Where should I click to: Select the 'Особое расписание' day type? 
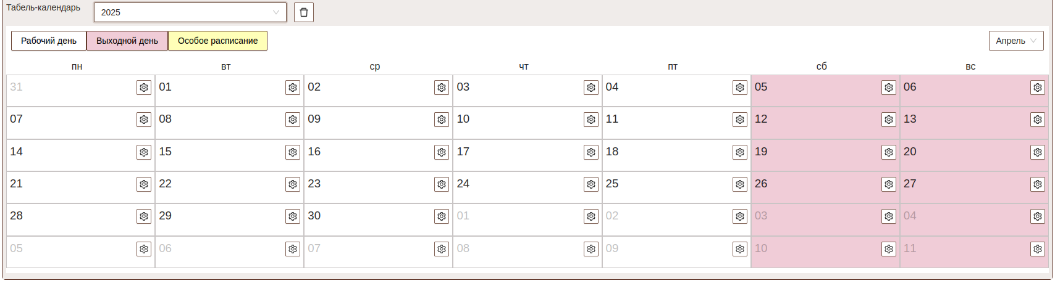click(217, 41)
